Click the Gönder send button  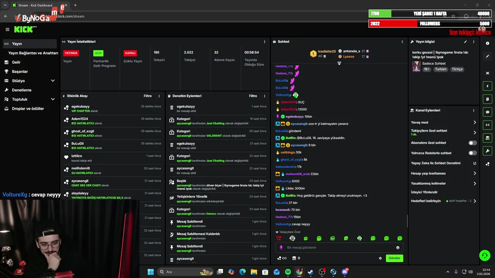pos(394,258)
